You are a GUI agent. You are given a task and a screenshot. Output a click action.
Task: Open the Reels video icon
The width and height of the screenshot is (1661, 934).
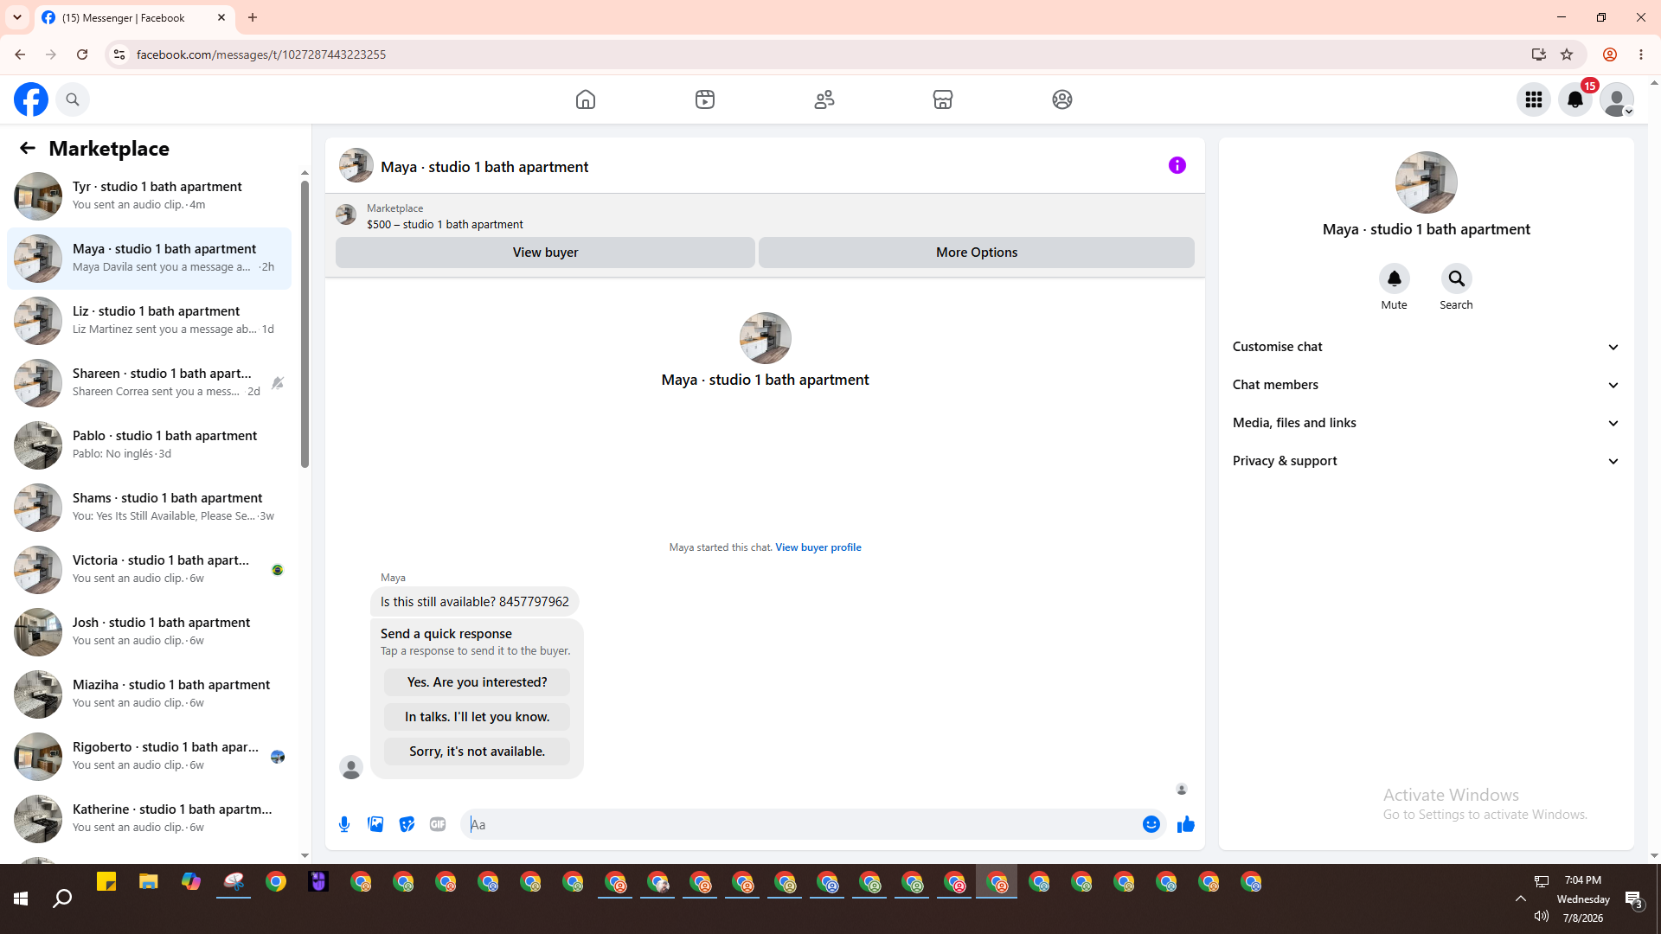click(705, 99)
